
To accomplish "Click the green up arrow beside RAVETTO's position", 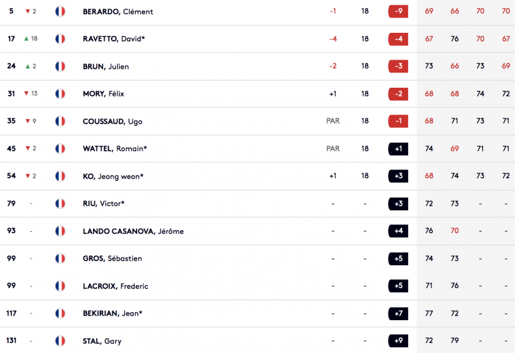I will (x=26, y=39).
